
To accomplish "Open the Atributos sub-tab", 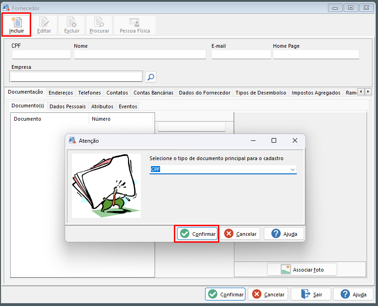I will [102, 106].
